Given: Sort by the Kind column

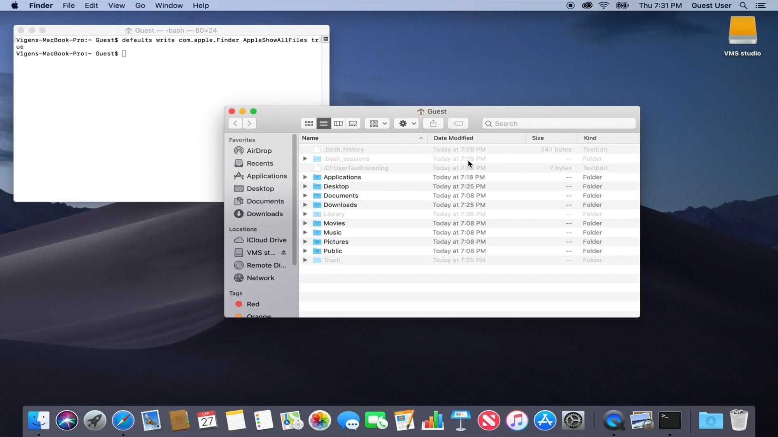Looking at the screenshot, I should [609, 138].
